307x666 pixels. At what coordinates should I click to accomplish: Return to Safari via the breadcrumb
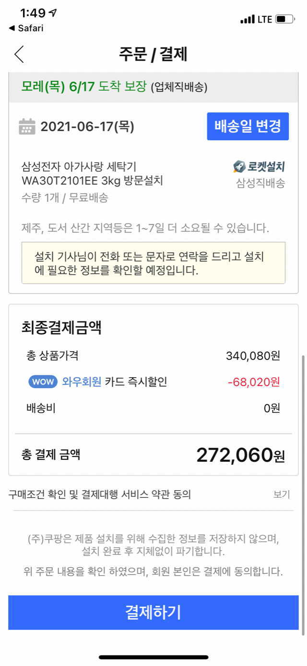[26, 28]
